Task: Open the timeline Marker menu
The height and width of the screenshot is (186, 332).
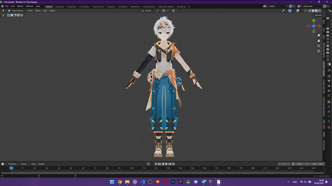Action: click(41, 164)
